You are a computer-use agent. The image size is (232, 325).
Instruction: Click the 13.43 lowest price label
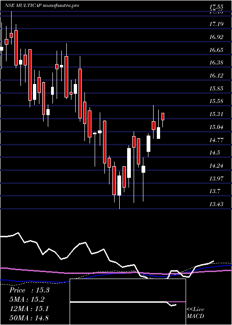(216, 204)
